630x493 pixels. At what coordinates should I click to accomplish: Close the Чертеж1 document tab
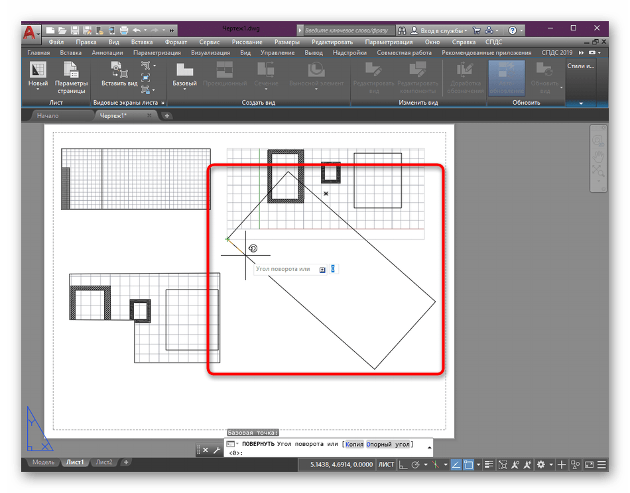(x=149, y=115)
